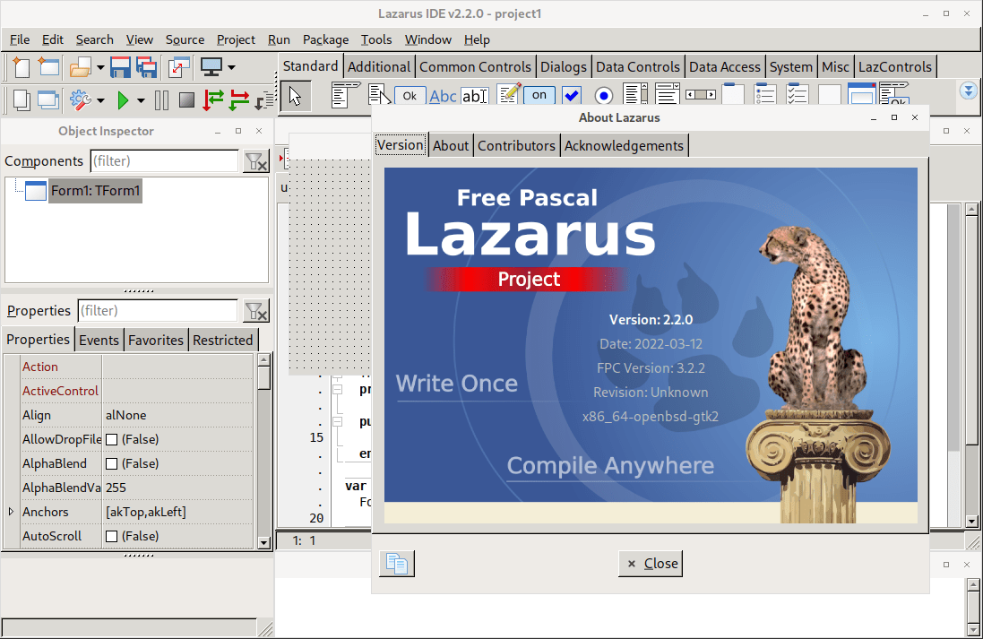Pick the TLabel 'Abc' palette component
This screenshot has width=983, height=639.
tap(443, 96)
